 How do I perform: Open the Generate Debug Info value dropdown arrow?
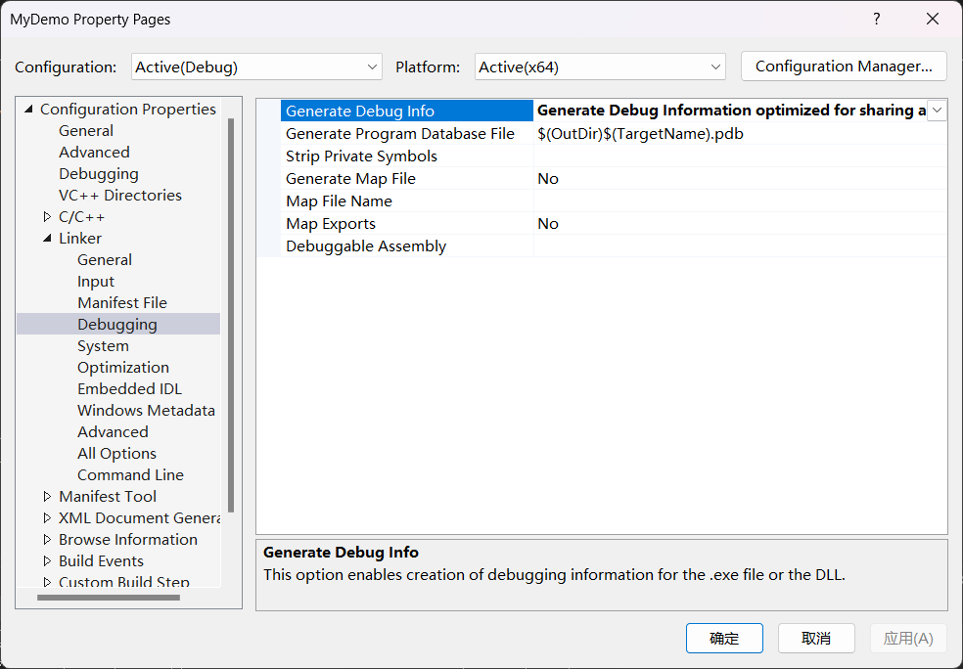[937, 111]
